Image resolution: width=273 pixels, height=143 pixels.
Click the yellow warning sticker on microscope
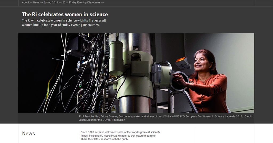(113, 108)
